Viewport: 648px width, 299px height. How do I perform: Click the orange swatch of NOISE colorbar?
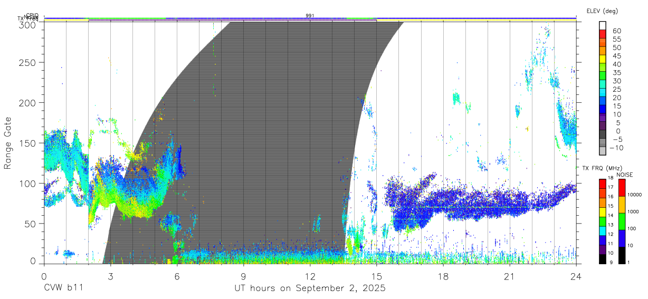coord(622,205)
